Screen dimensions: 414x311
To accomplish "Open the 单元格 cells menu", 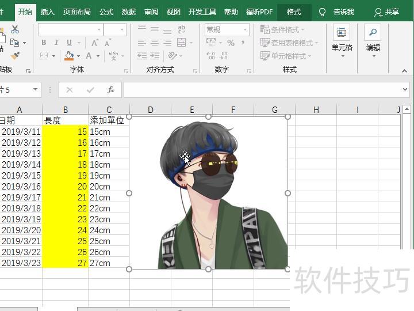I will (x=342, y=41).
